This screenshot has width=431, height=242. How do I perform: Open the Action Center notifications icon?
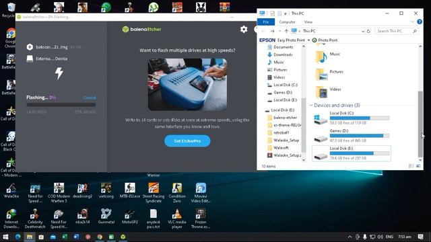coord(420,237)
